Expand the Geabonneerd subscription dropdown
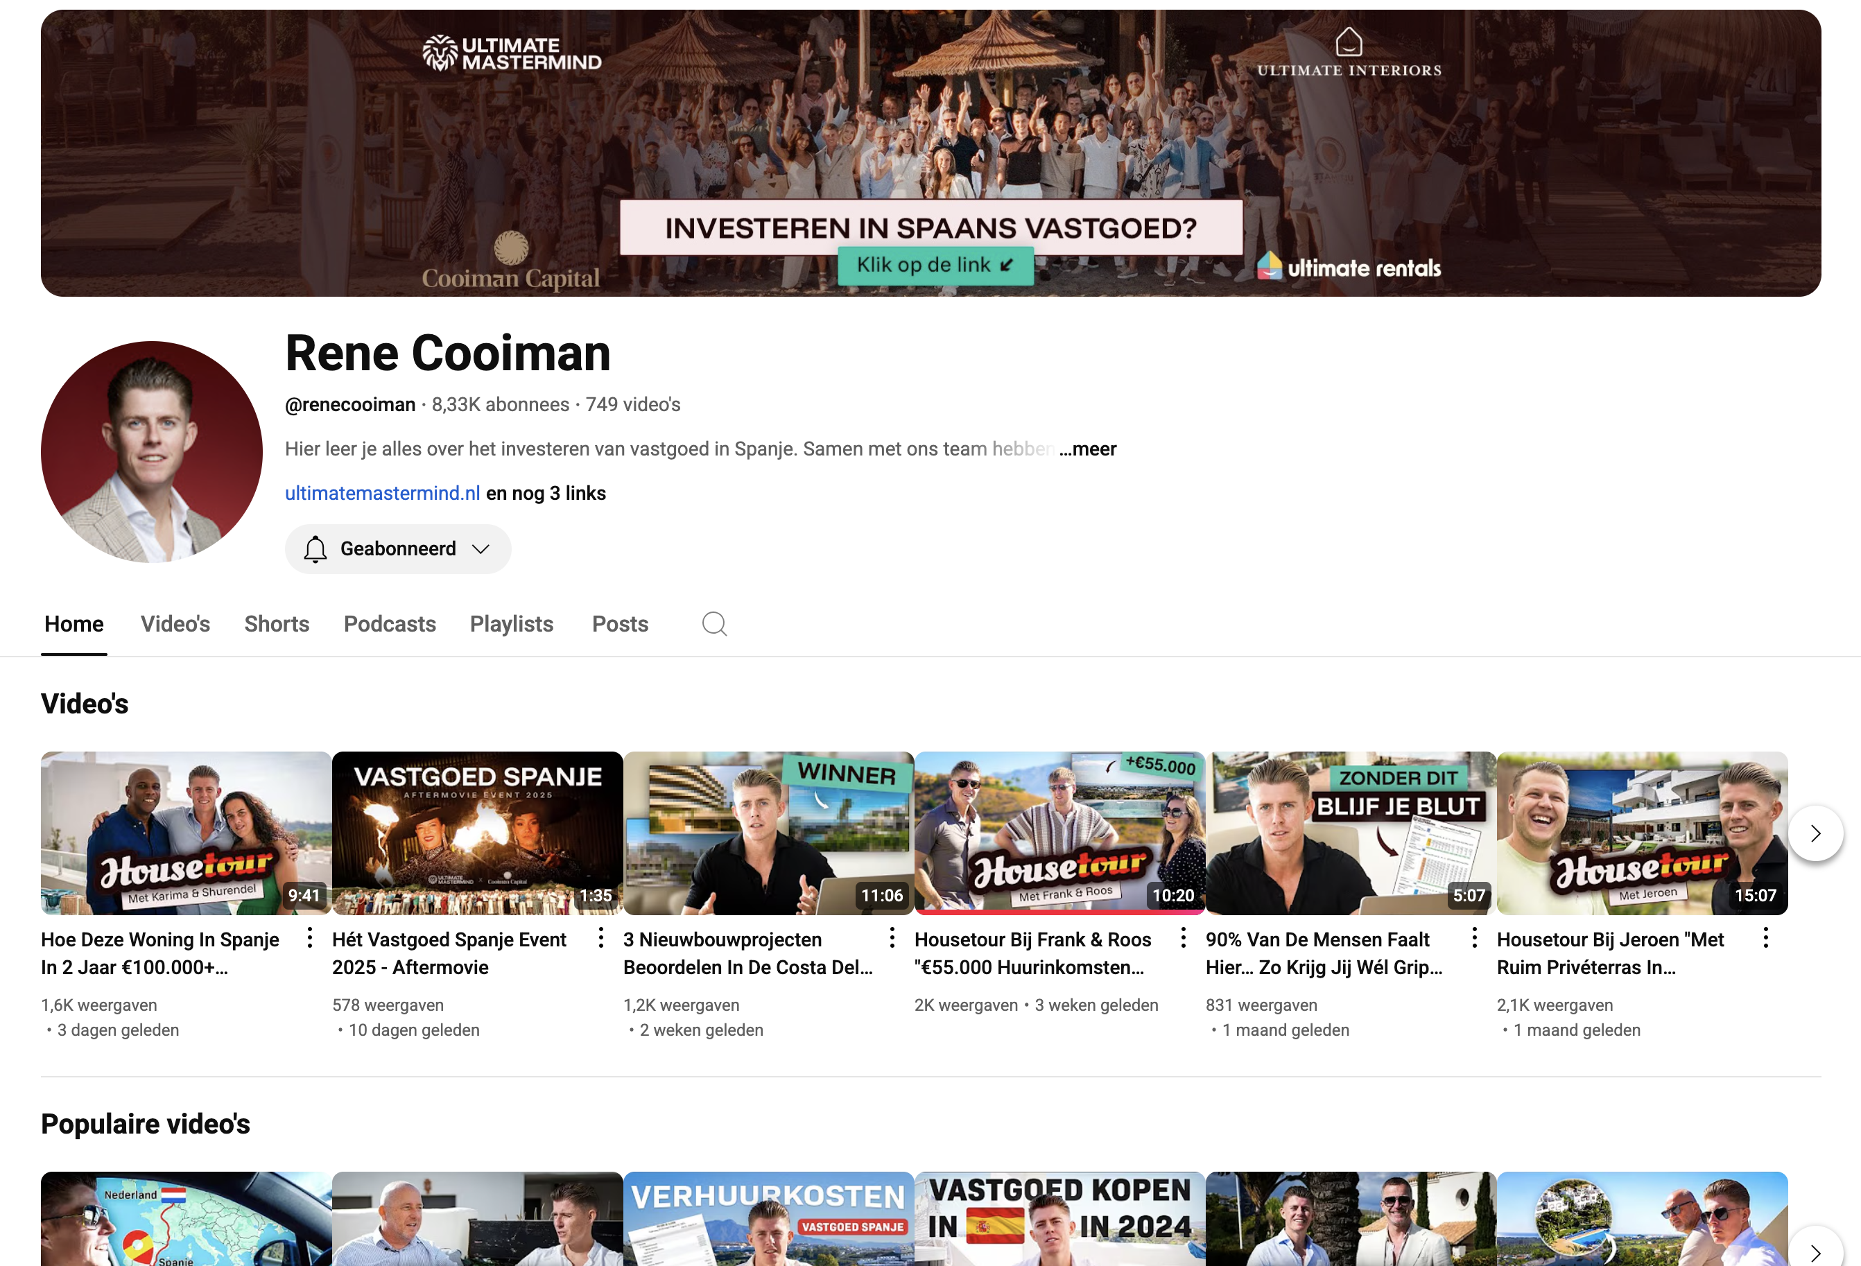Image resolution: width=1861 pixels, height=1266 pixels. pos(481,549)
